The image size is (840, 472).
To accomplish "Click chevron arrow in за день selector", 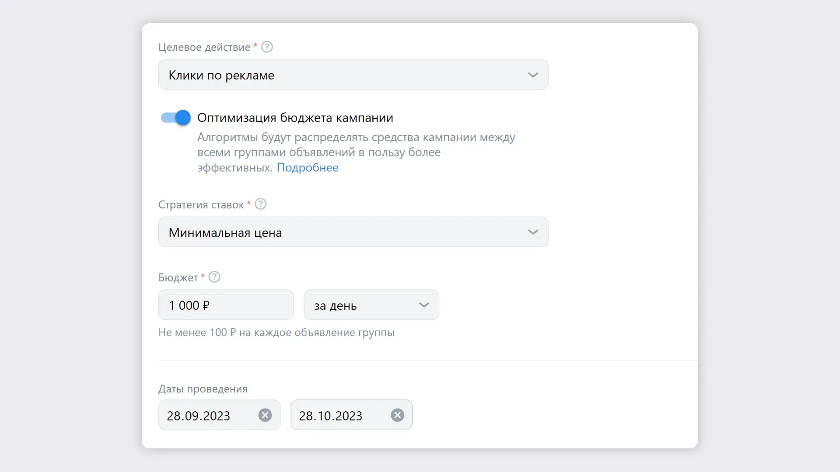I will click(x=424, y=305).
